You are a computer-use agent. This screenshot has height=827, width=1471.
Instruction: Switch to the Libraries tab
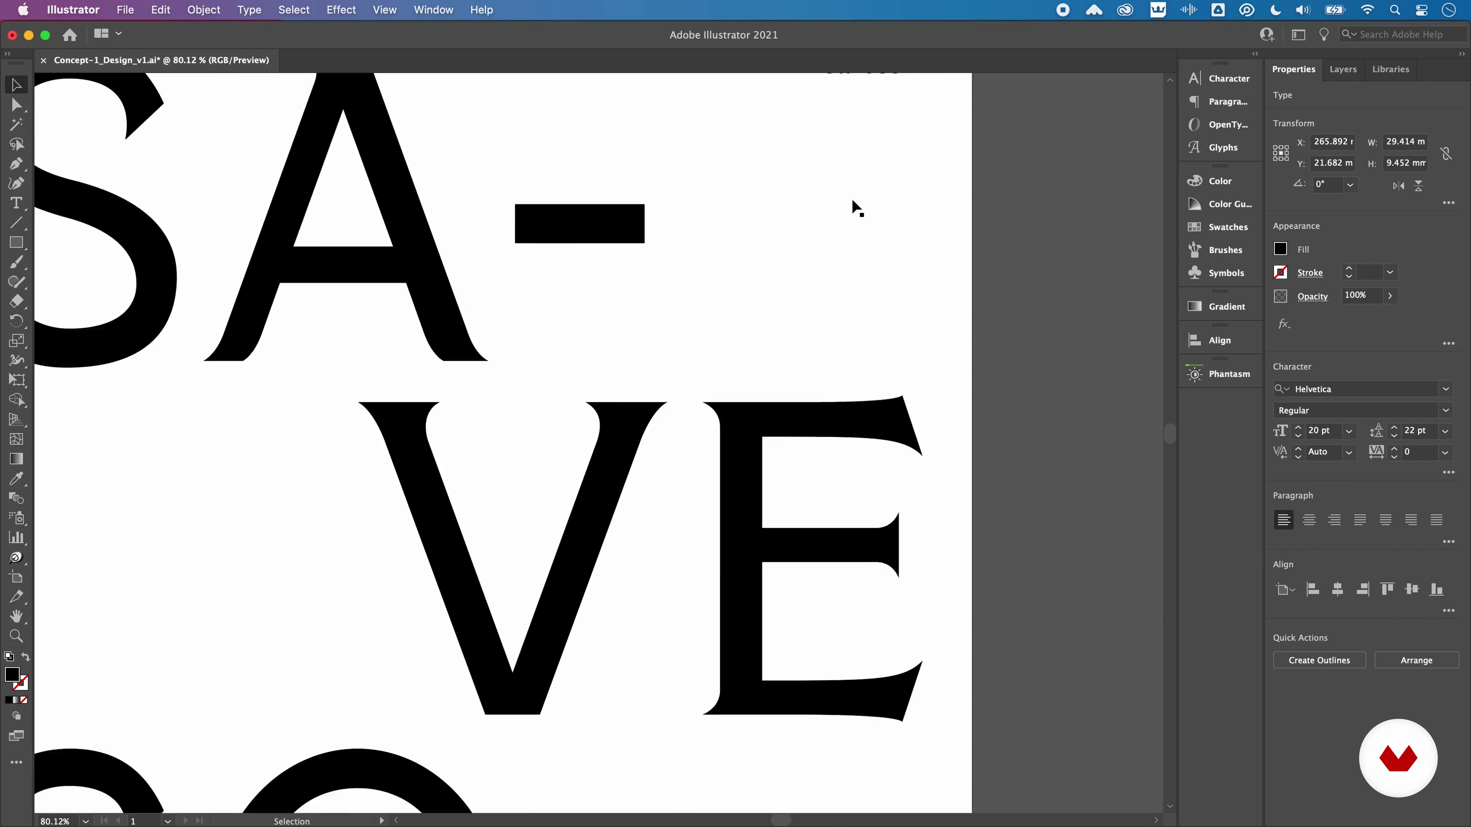click(x=1391, y=69)
